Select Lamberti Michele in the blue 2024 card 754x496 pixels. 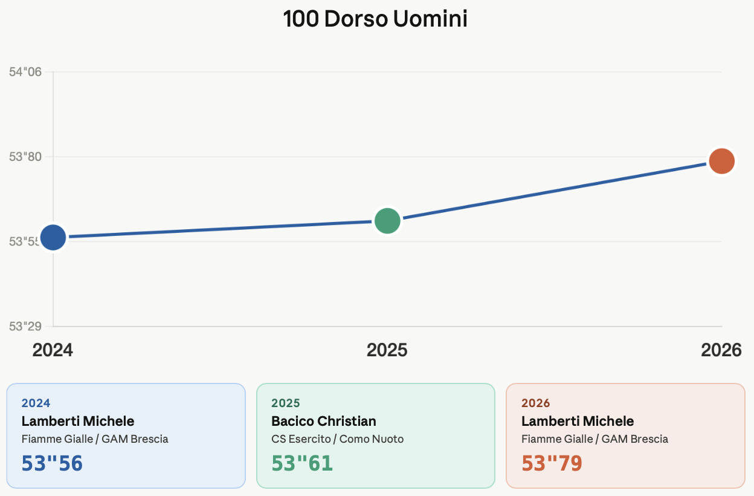[x=78, y=421]
